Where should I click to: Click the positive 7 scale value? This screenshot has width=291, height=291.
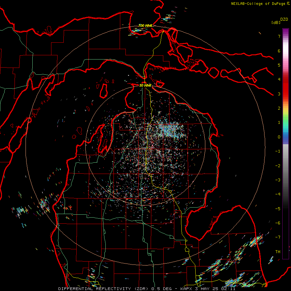(279, 36)
